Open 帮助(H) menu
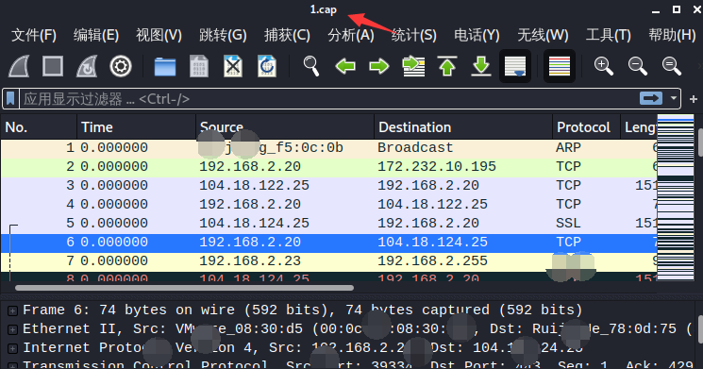Image resolution: width=703 pixels, height=369 pixels. (672, 35)
